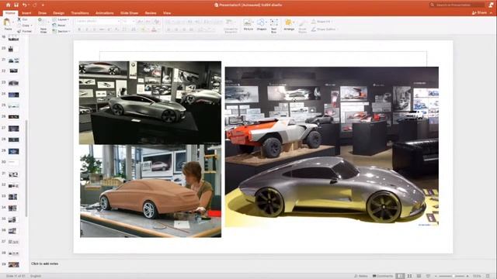This screenshot has width=497, height=279.
Task: Switch to the Slide Show tab
Action: (130, 13)
